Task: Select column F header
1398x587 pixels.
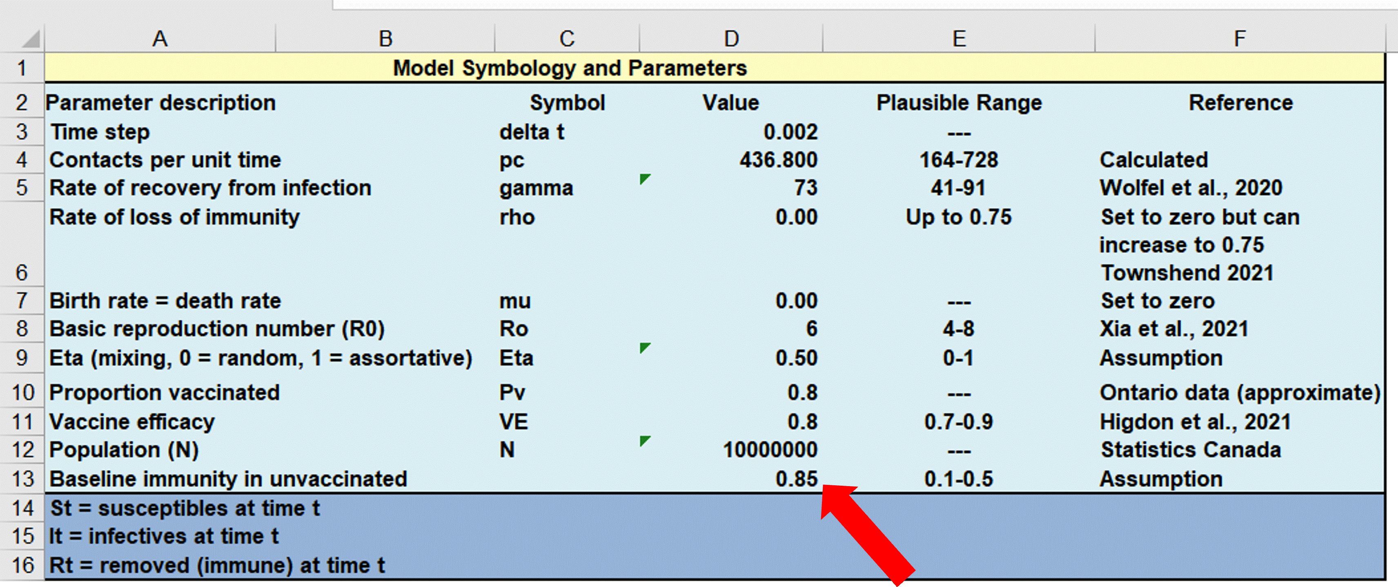Action: click(x=1240, y=38)
